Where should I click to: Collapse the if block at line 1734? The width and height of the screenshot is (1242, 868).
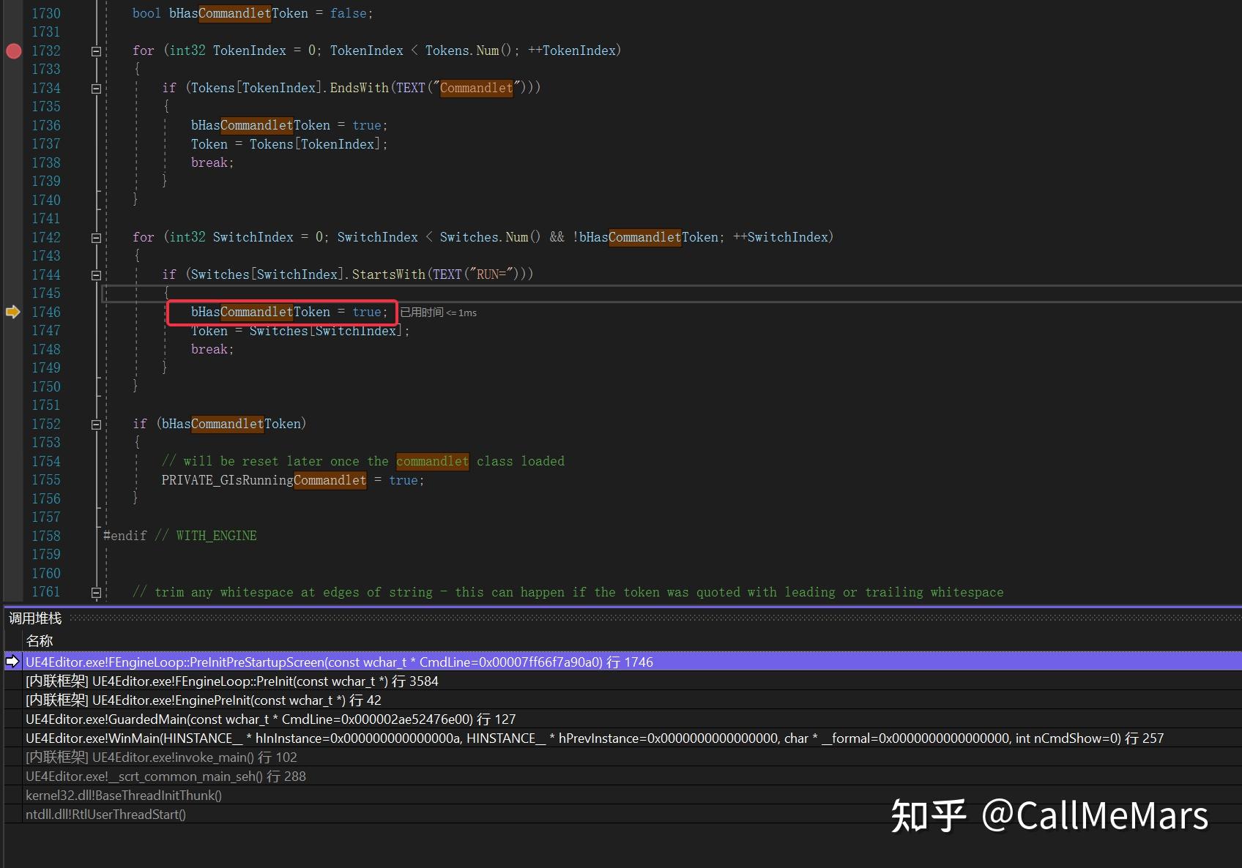pyautogui.click(x=96, y=88)
